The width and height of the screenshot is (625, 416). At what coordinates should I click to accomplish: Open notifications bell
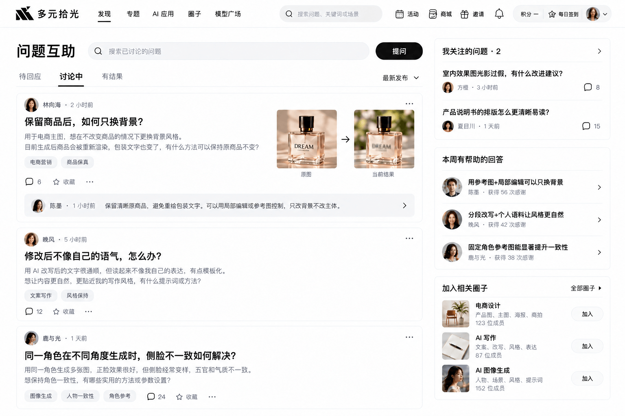[x=499, y=14]
